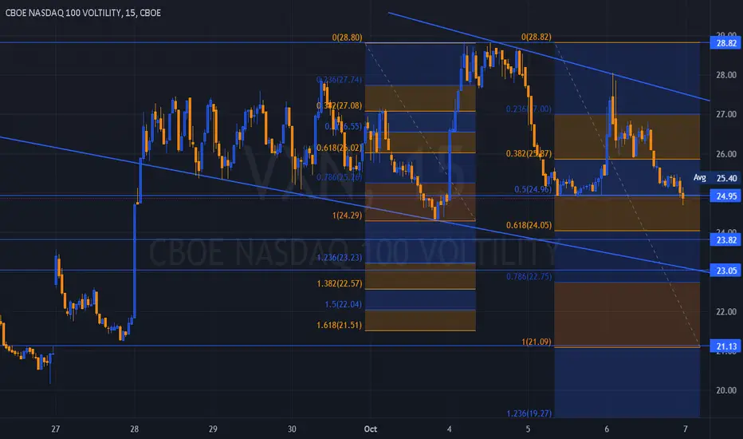Click second Fibonacci label 0.786(22.75)

click(529, 276)
